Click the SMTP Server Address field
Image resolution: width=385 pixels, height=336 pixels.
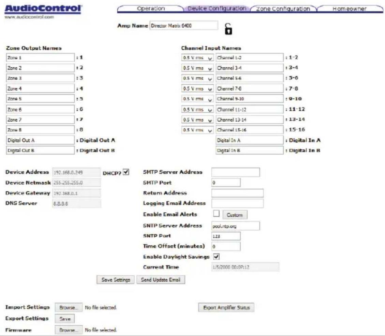pos(236,172)
